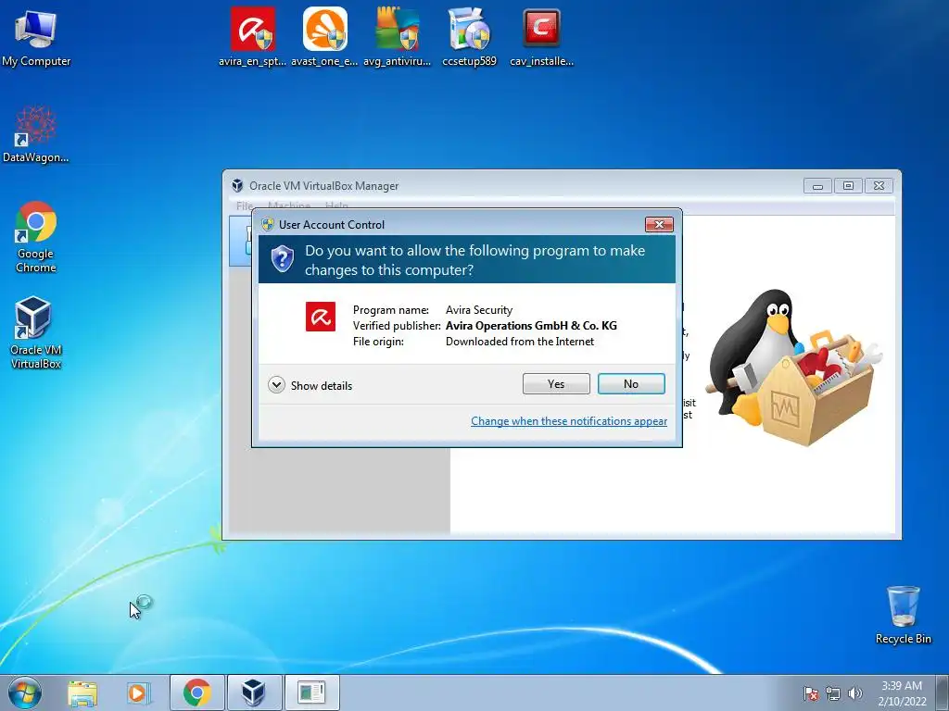Select the avg_antivirus installer icon
The image size is (949, 711).
click(397, 37)
